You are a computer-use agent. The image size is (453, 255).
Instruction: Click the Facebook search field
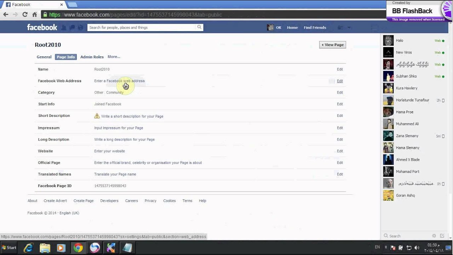[x=141, y=27]
